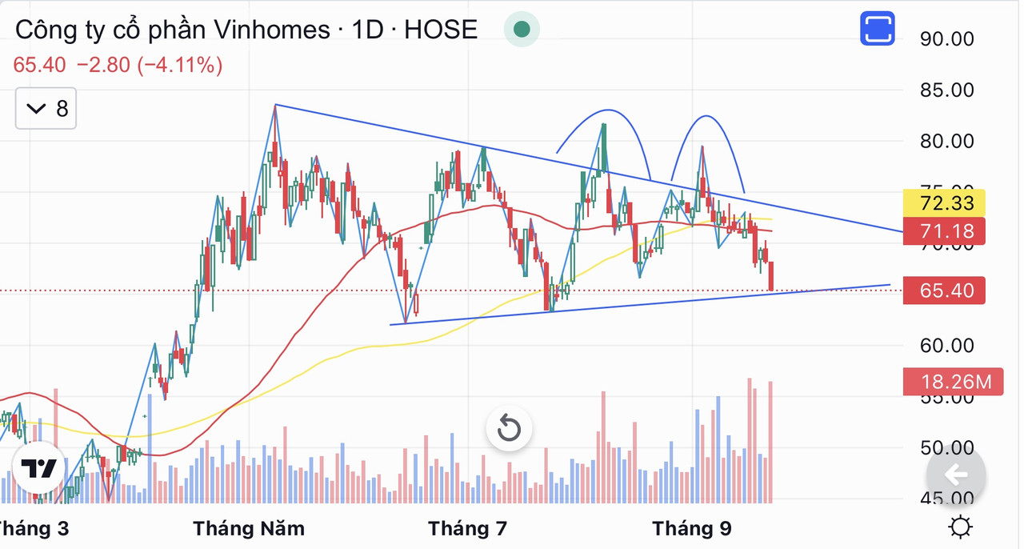Image resolution: width=1024 pixels, height=549 pixels.
Task: Click the Tháng 9 time axis label
Action: pyautogui.click(x=692, y=529)
